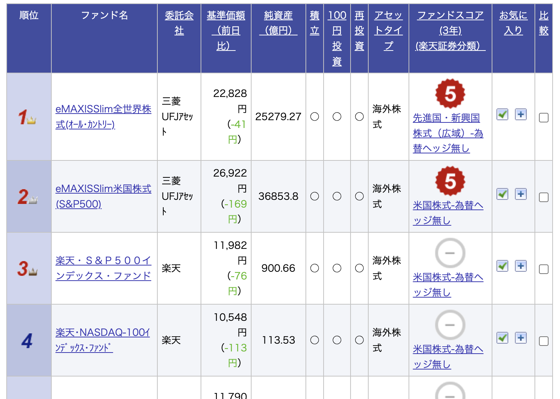The height and width of the screenshot is (399, 560).
Task: Open eMAXISSlim全世界株式(オール・カントリー) fund page
Action: [x=103, y=117]
